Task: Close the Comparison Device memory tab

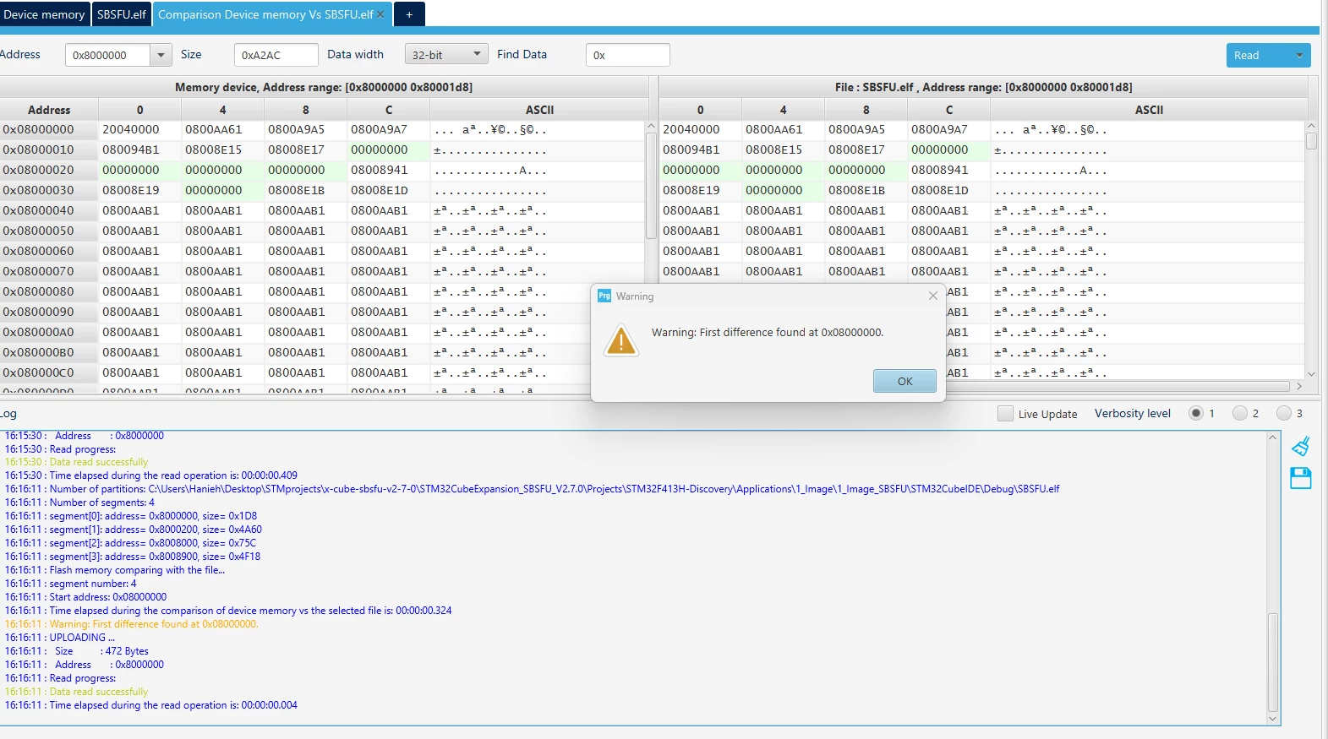Action: pyautogui.click(x=380, y=14)
